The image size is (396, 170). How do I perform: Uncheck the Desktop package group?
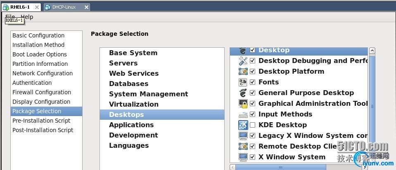tap(252, 50)
